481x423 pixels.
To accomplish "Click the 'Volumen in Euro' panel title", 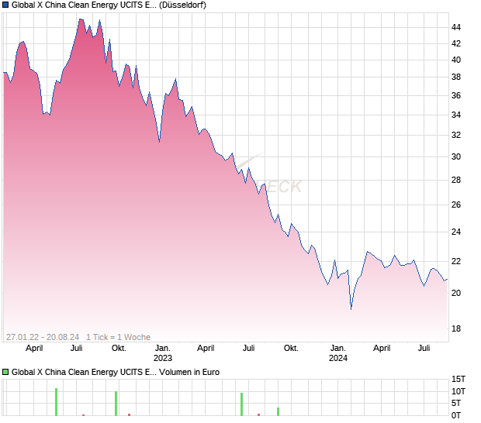I will click(x=190, y=372).
